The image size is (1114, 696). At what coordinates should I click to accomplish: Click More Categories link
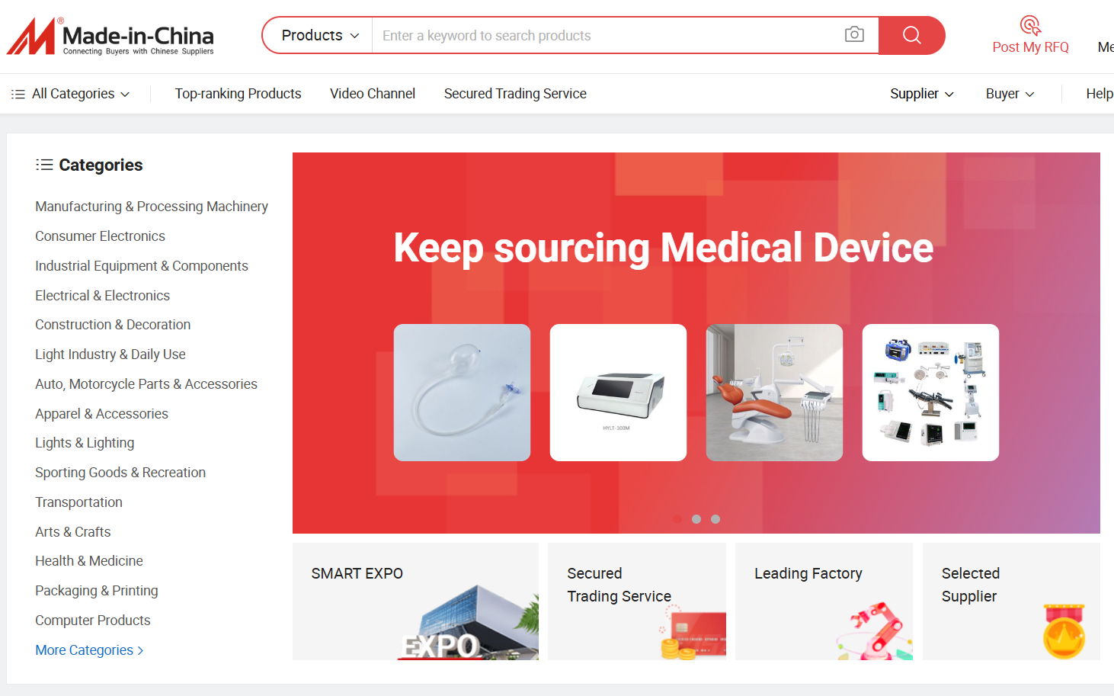[x=89, y=650]
